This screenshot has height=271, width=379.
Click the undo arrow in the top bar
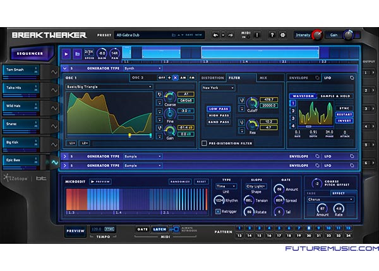click(x=215, y=35)
